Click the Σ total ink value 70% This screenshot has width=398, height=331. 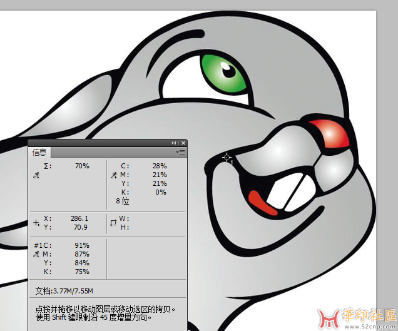[82, 166]
